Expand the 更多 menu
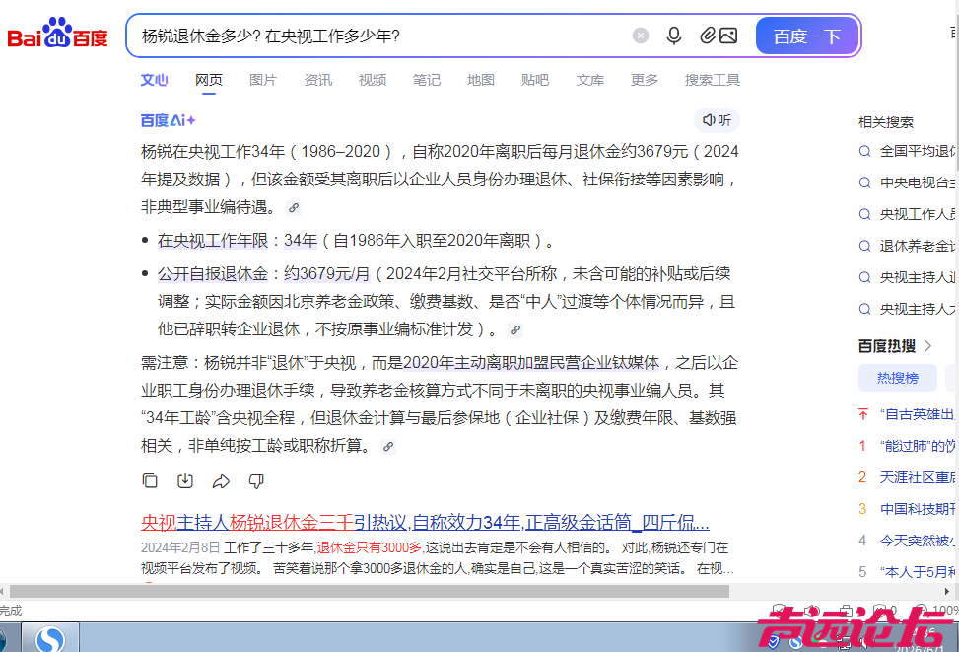959x652 pixels. click(645, 80)
